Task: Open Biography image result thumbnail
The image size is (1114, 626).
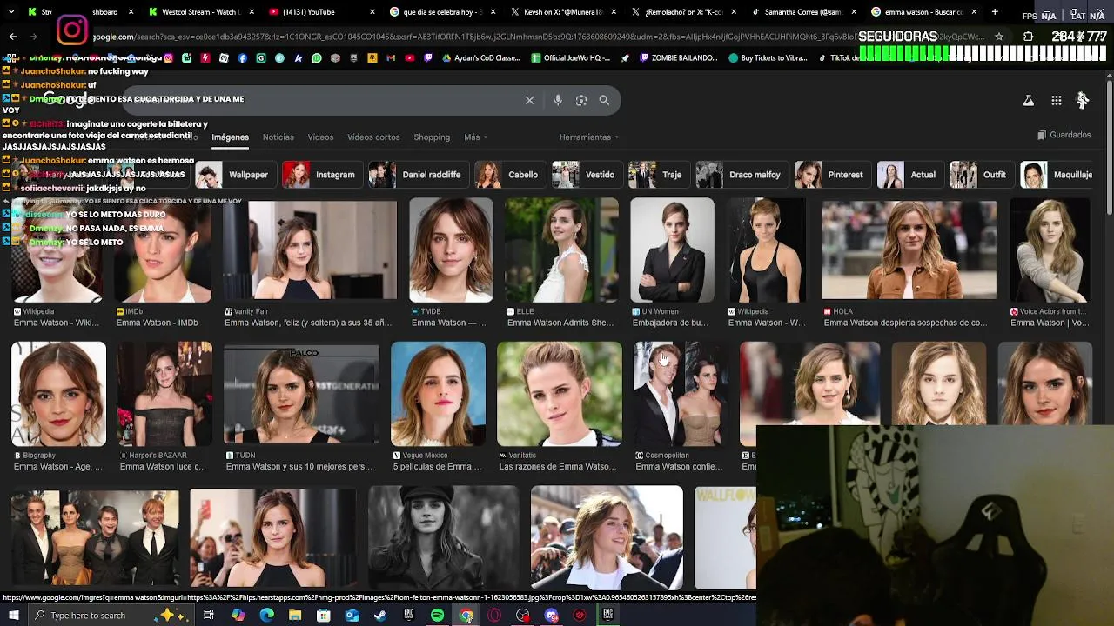Action: point(58,394)
